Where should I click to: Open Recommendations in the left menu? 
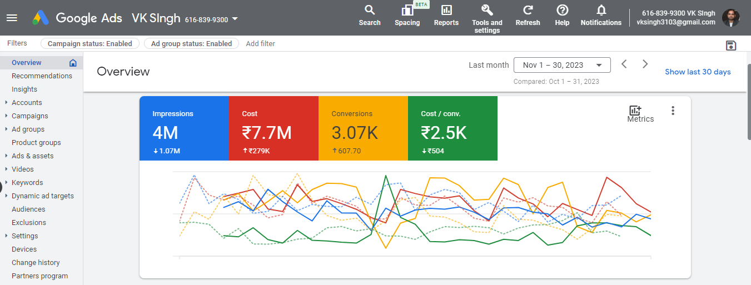(42, 76)
